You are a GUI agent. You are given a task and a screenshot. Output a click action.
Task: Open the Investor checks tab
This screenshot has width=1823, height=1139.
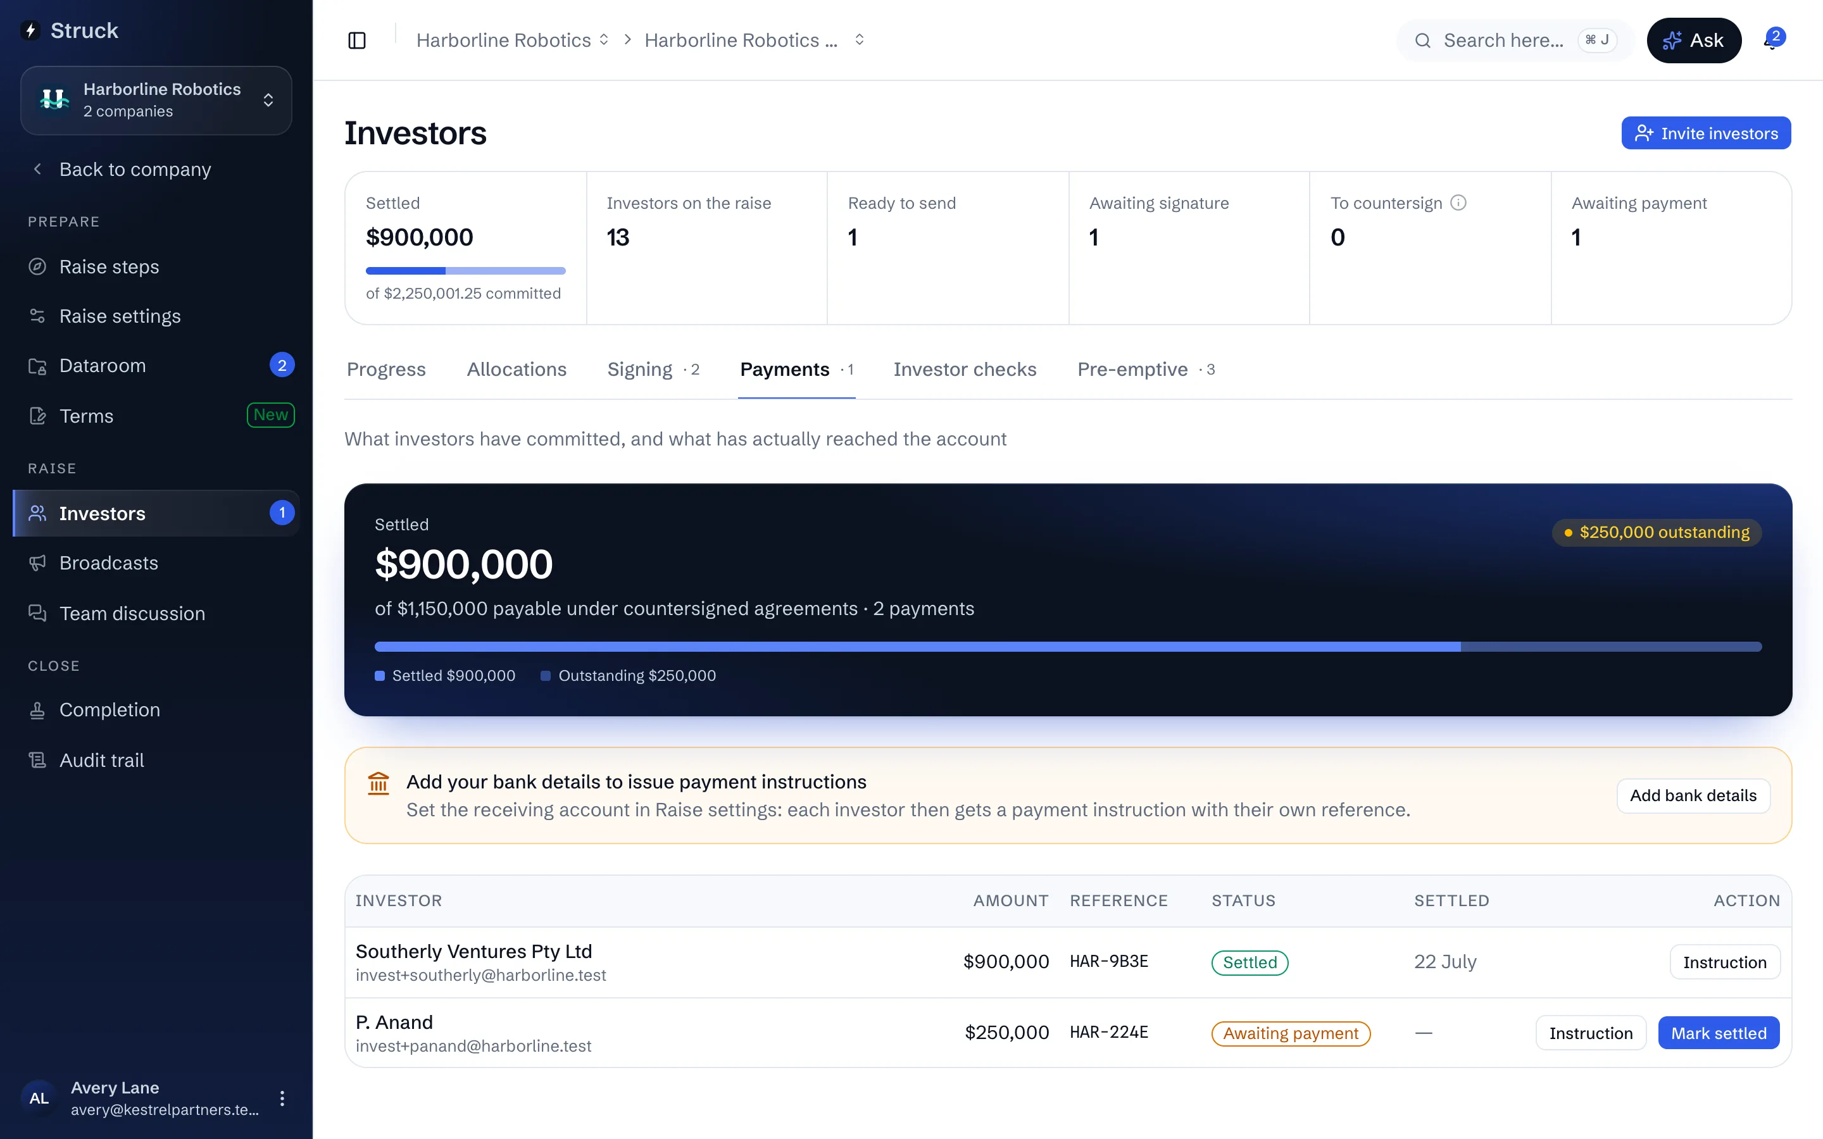(x=964, y=369)
